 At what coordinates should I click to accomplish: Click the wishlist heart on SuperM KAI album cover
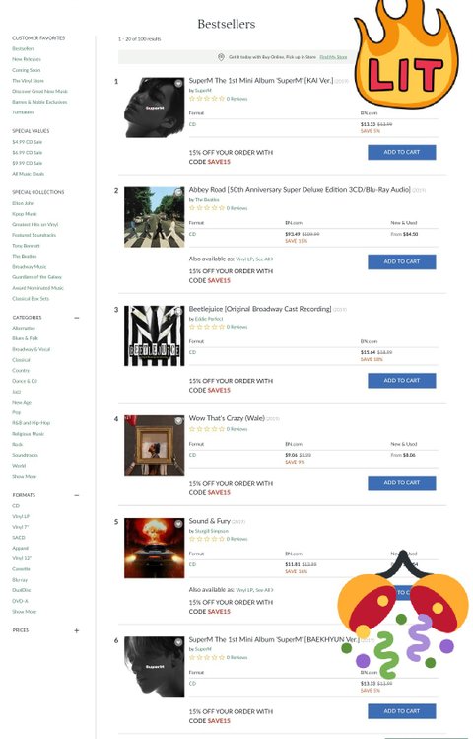coord(178,84)
